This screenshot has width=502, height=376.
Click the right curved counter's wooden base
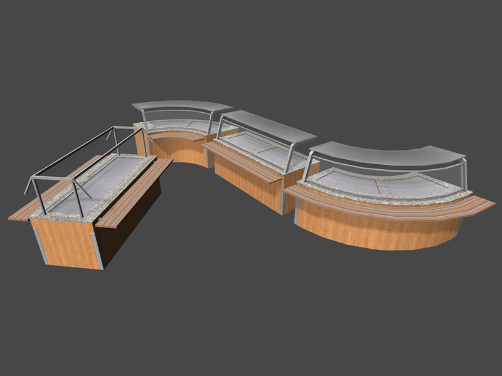point(376,229)
